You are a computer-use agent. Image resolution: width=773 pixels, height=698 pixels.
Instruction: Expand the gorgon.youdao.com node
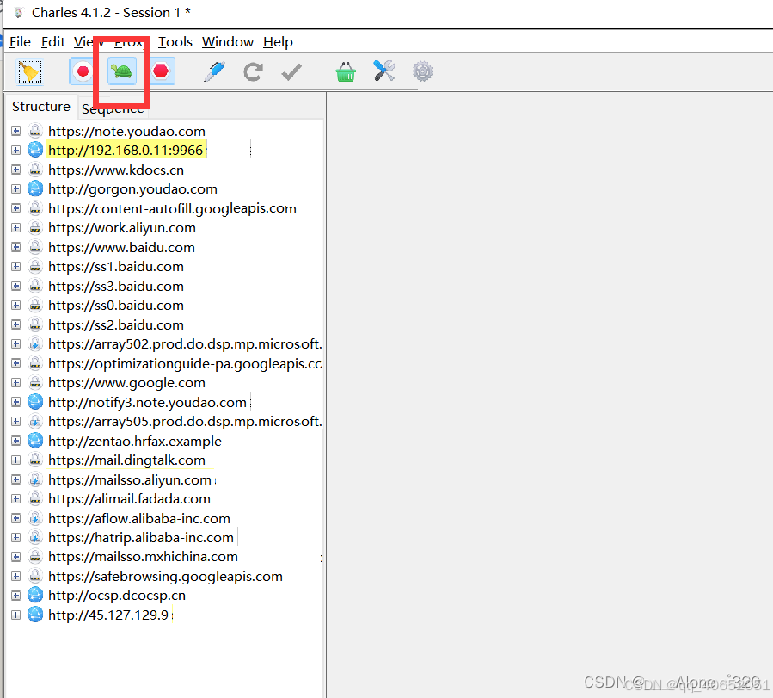point(15,189)
